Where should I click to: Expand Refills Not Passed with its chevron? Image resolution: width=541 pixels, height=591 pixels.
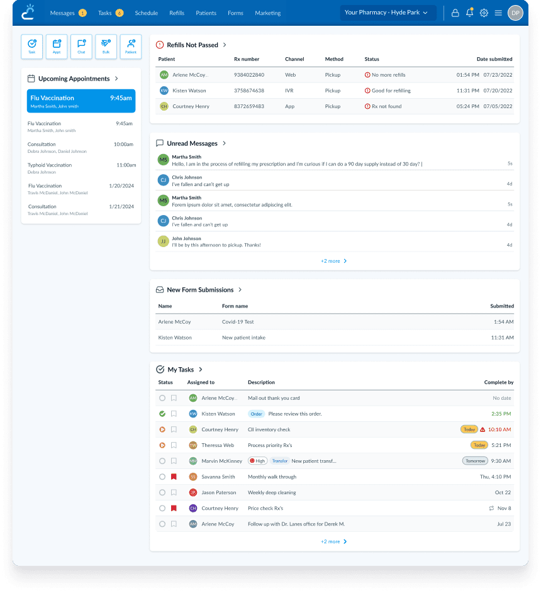coord(225,45)
